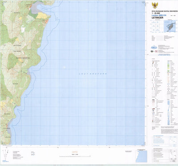The width and height of the screenshot is (178, 166).
Task: Click the yellow land area on the north coast
Action: pos(42,16)
